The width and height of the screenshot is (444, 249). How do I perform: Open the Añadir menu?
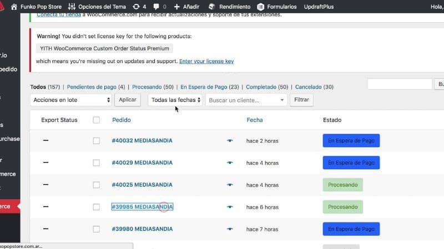191,7
